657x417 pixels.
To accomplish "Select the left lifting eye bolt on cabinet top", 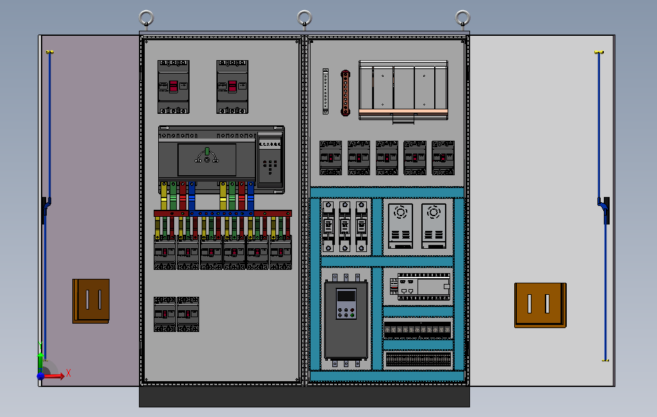I will (x=146, y=20).
